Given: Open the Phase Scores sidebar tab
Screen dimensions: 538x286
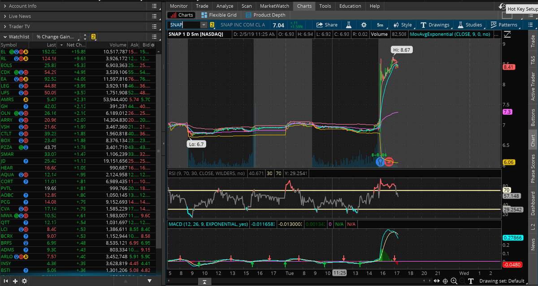Looking at the screenshot, I should [x=533, y=169].
